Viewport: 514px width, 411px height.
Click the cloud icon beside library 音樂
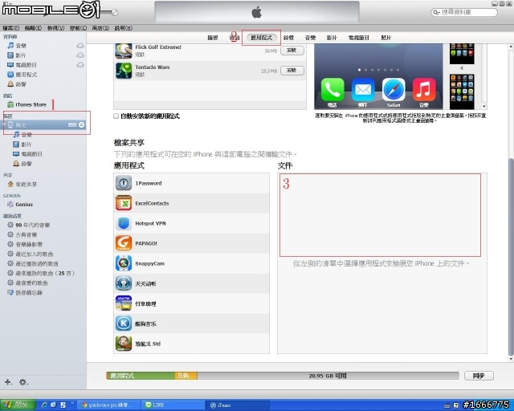click(x=80, y=46)
